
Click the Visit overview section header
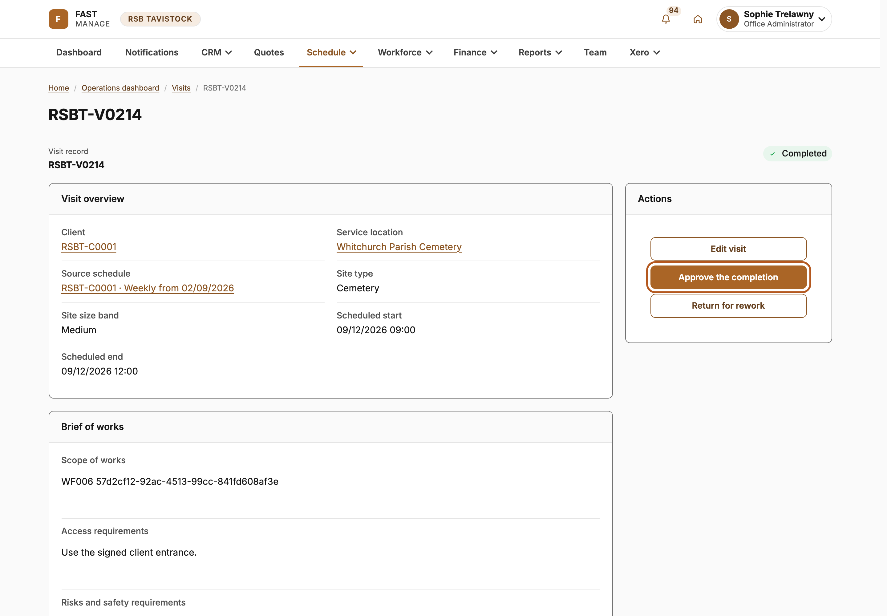tap(93, 199)
